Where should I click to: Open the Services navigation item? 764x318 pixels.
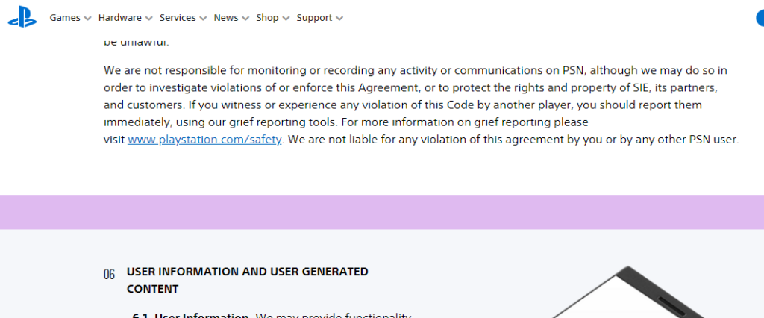coord(178,18)
